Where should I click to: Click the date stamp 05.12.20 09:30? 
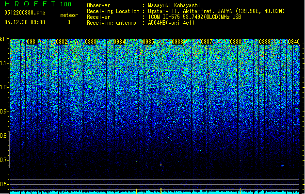point(25,22)
